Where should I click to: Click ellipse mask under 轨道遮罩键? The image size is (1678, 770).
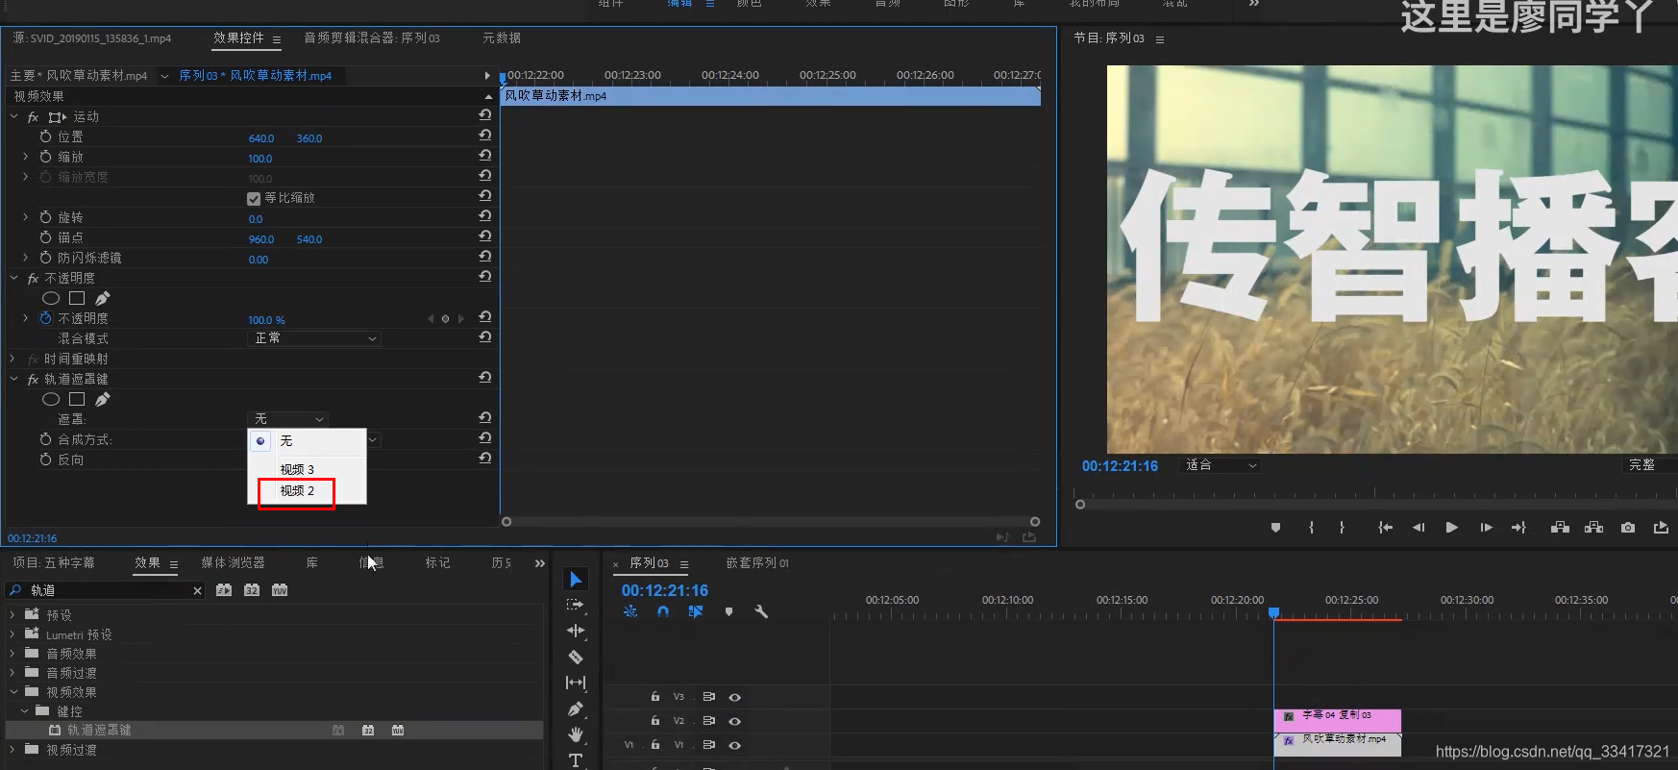51,399
